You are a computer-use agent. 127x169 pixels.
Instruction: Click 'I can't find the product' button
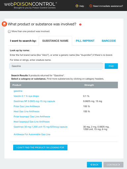(x=40, y=148)
